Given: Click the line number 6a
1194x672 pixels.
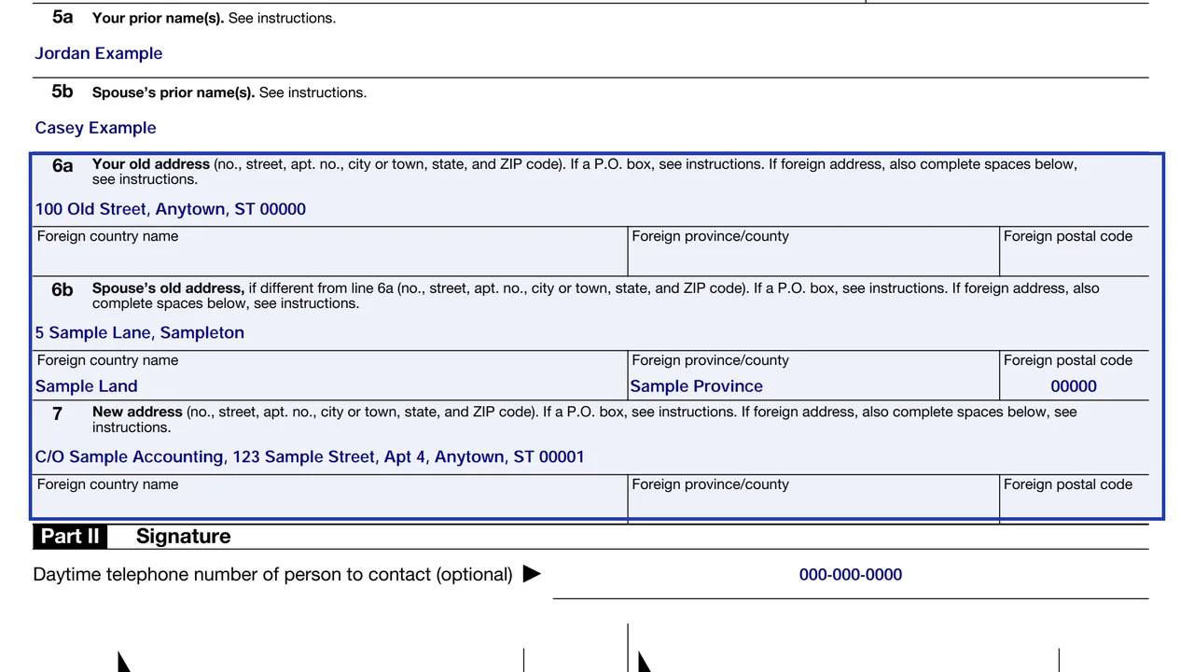Looking at the screenshot, I should (x=62, y=166).
